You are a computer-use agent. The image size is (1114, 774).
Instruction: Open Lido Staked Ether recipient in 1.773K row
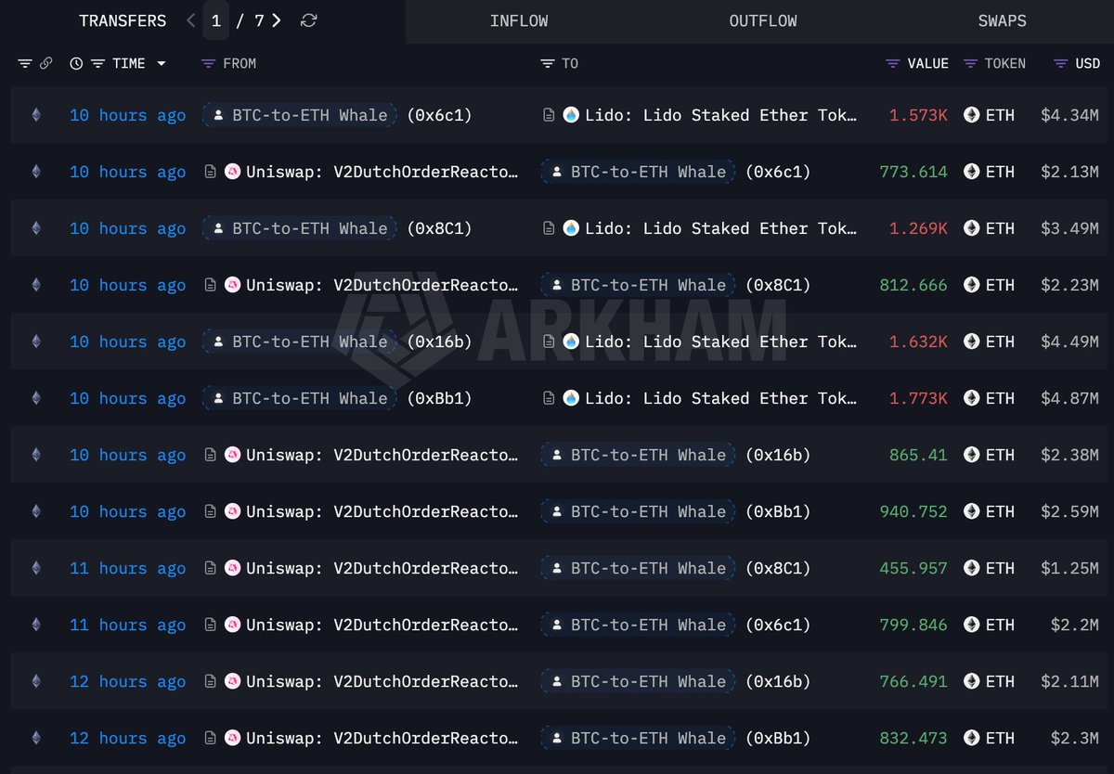(x=721, y=398)
